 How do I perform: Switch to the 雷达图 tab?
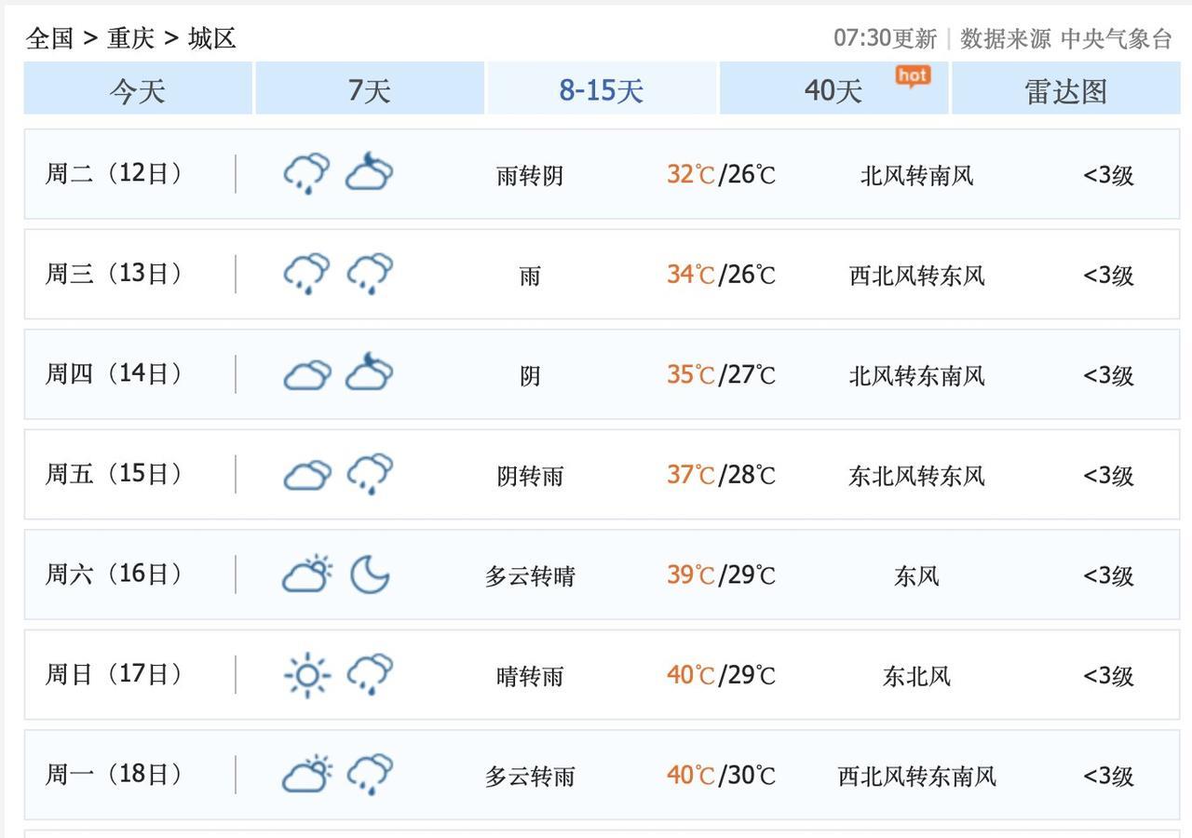pos(1065,90)
